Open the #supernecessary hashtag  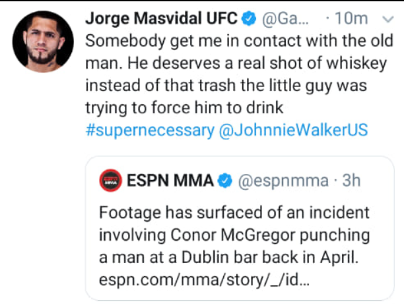pyautogui.click(x=149, y=130)
